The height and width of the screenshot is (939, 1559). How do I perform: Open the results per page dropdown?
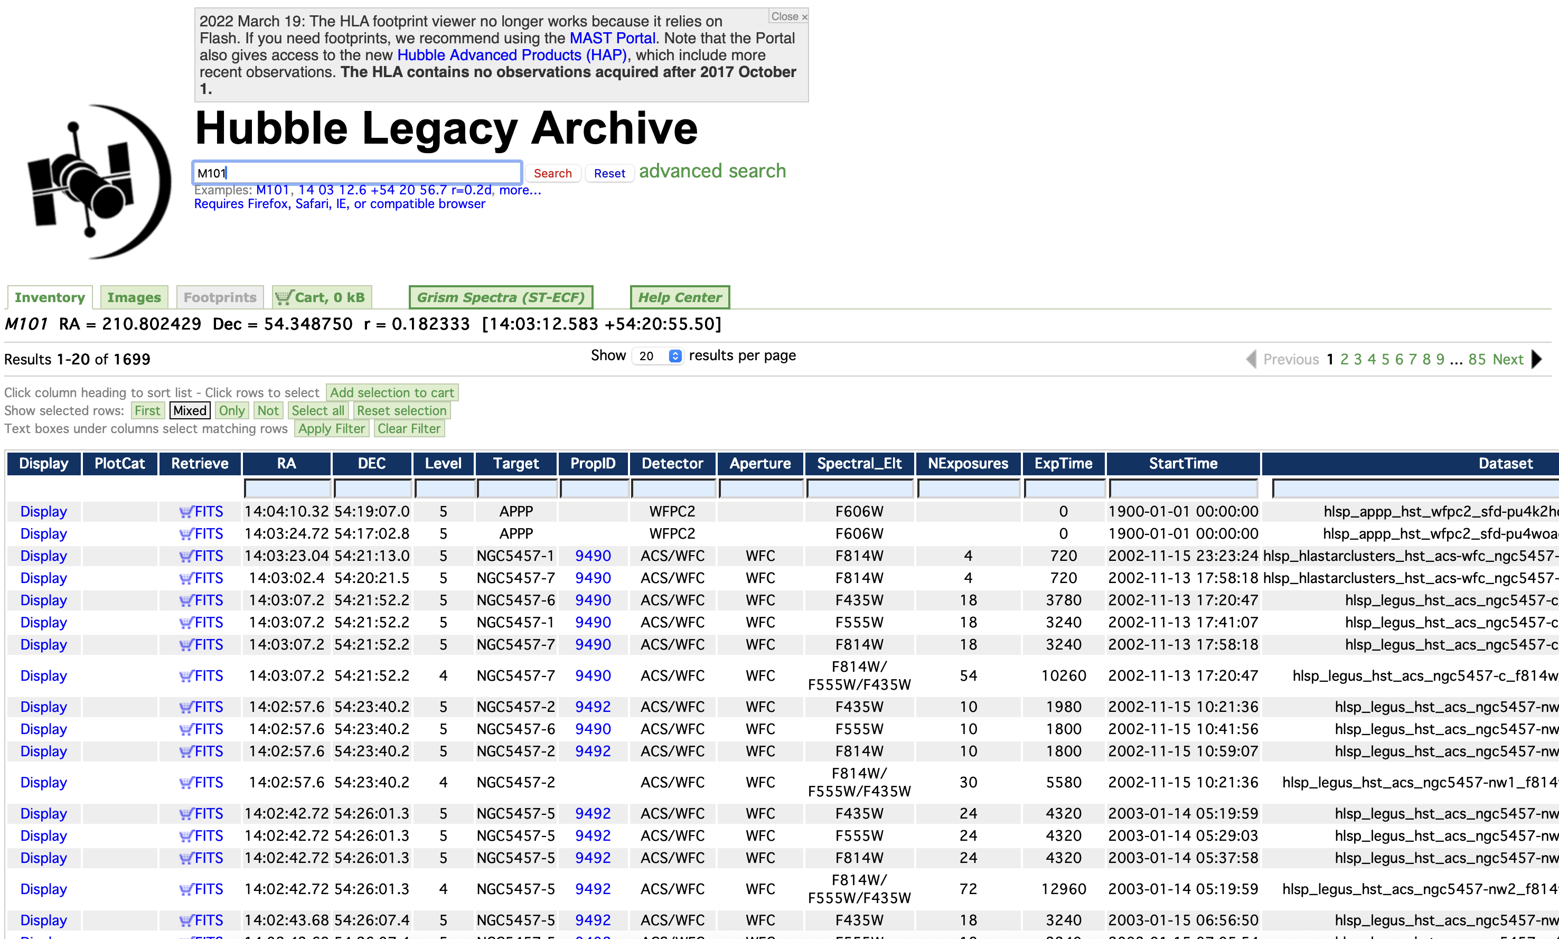coord(658,356)
